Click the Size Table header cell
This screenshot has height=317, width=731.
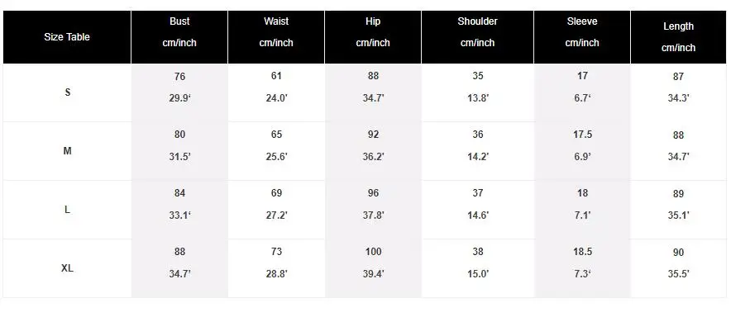click(x=67, y=37)
